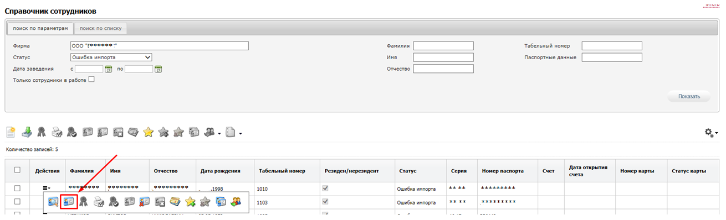The width and height of the screenshot is (726, 220).
Task: Focus the Отчество search input field
Action: (x=443, y=69)
